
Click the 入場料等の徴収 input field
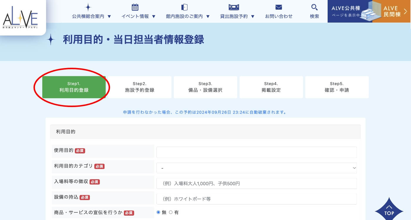(257, 184)
